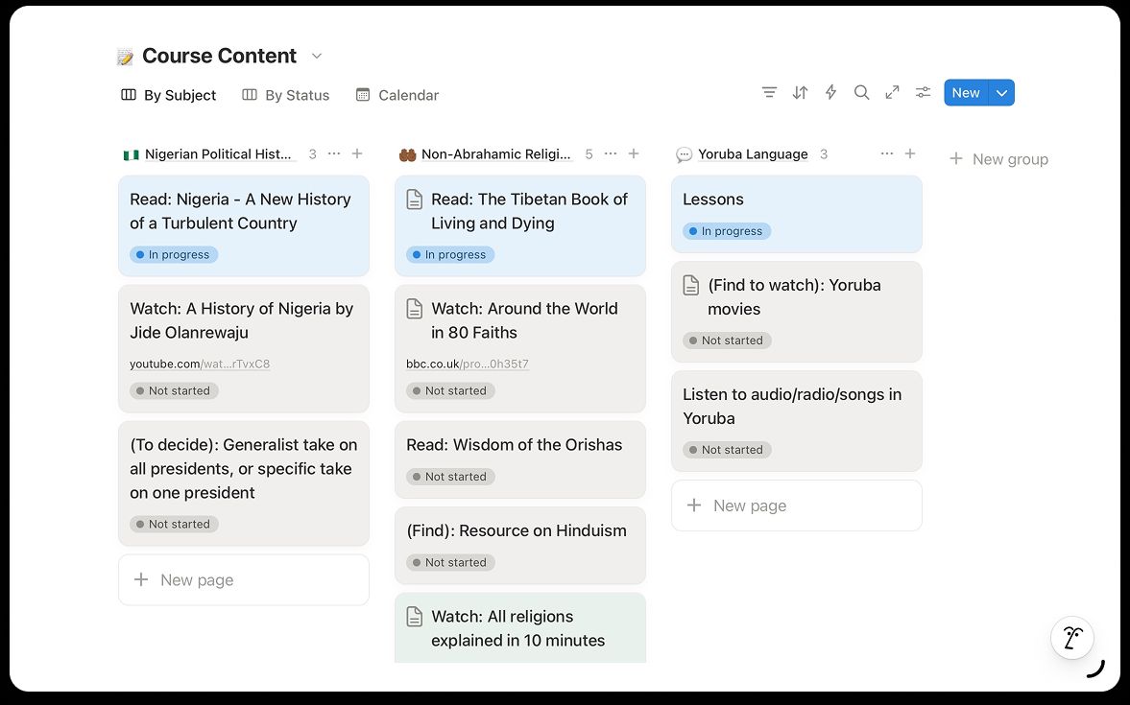Search within the Course Content database
This screenshot has height=705, width=1130.
[861, 92]
